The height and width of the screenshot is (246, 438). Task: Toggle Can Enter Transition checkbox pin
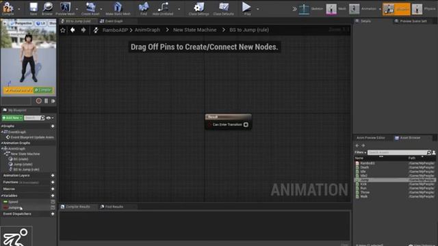click(246, 124)
